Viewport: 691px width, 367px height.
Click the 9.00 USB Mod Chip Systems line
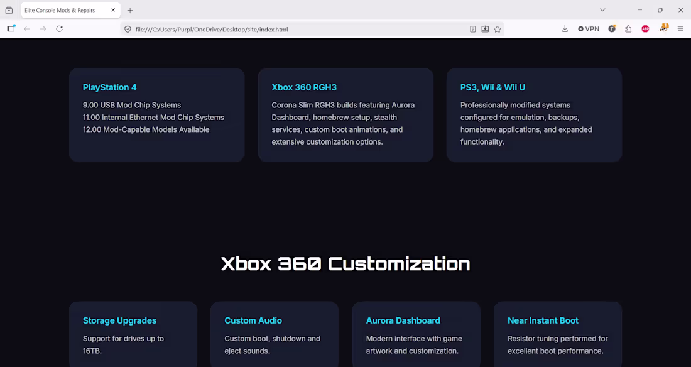(x=132, y=105)
